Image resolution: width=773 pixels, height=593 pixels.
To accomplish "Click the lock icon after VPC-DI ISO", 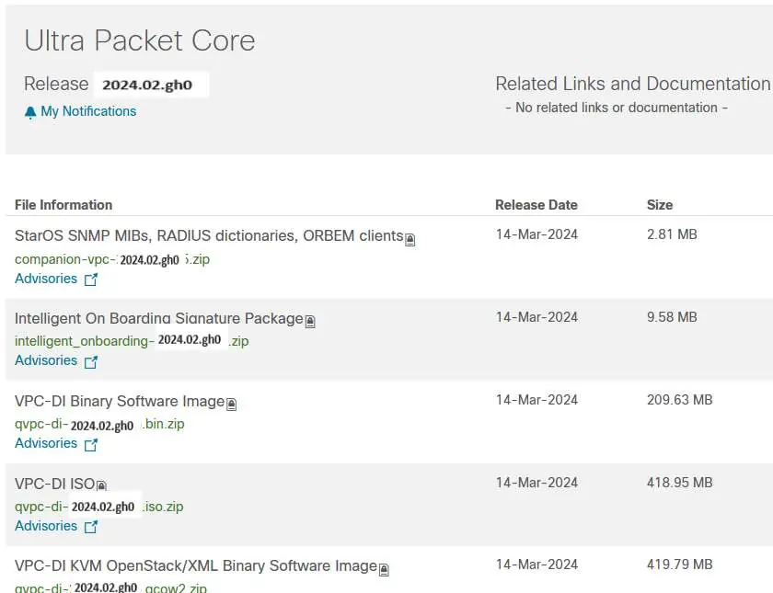I will [101, 485].
